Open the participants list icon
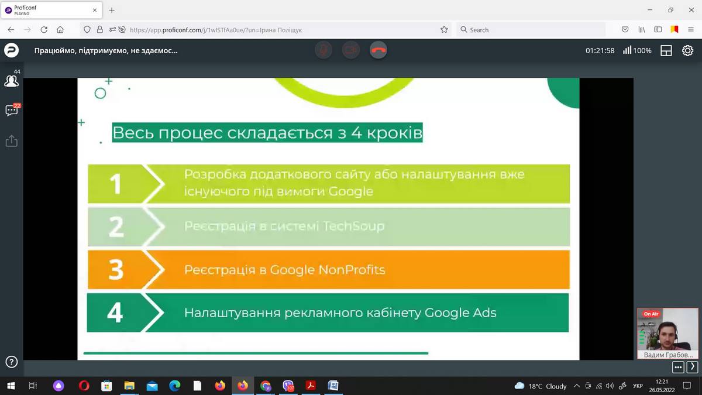Screen dimensions: 702x395 [x=11, y=81]
